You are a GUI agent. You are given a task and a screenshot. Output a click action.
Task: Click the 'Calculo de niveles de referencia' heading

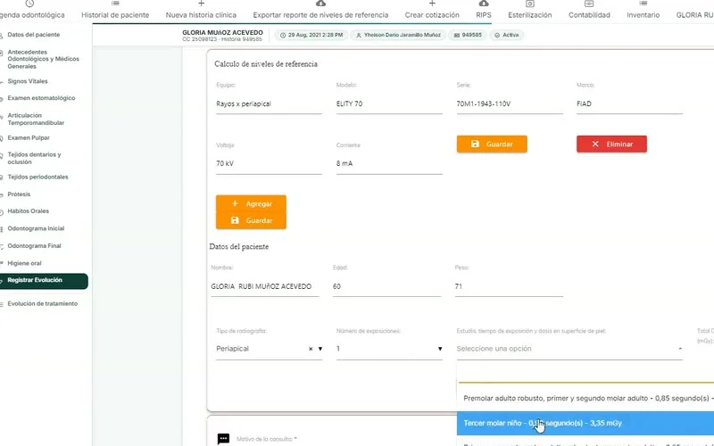click(266, 64)
